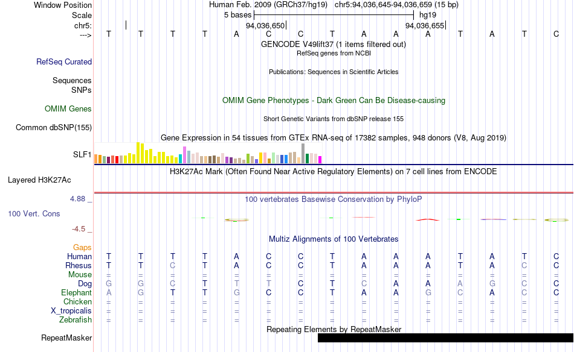
Task: Click '100 vertebrates Basewise Conservation by PhyloP' title
Action: pyautogui.click(x=334, y=200)
